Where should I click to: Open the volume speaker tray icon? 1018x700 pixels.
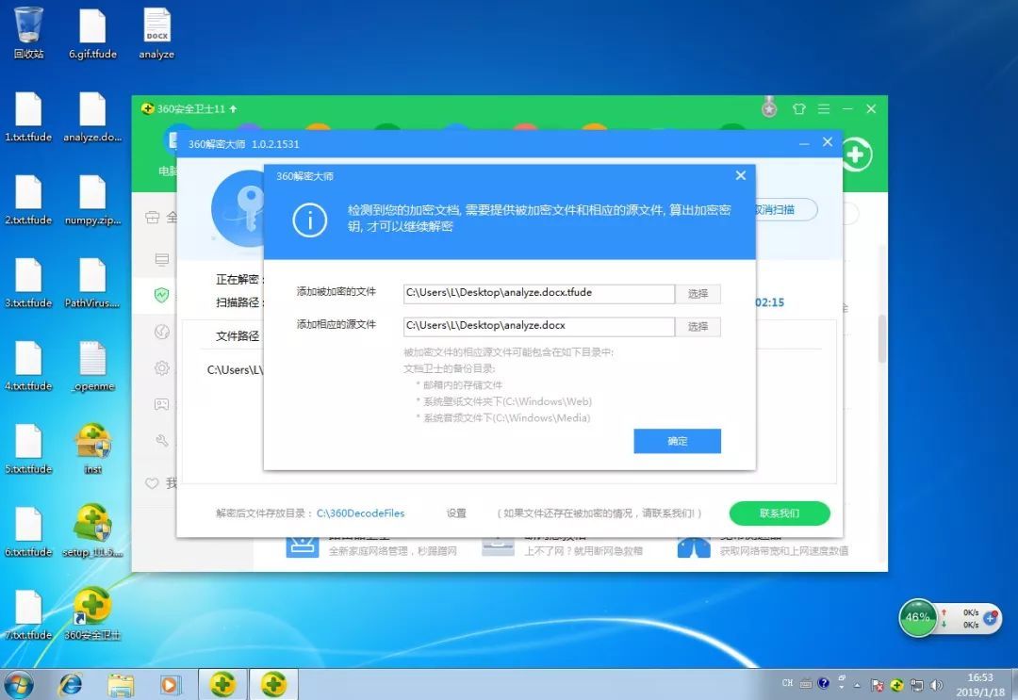point(936,684)
